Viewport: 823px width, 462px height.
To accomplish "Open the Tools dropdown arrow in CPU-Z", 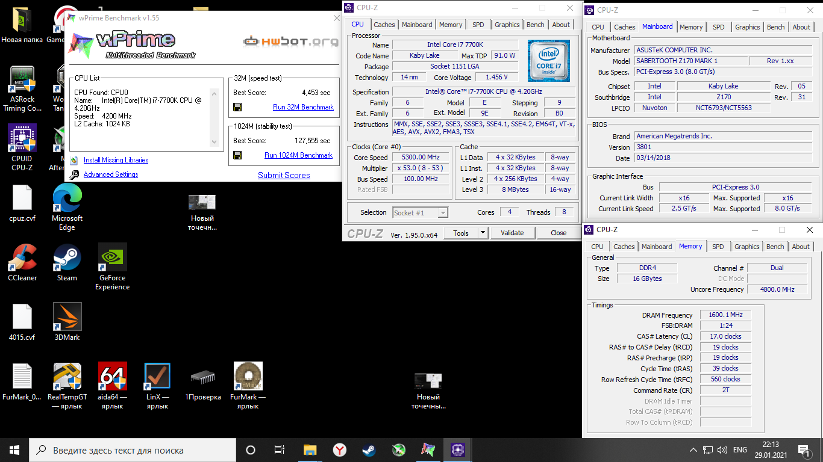I will pos(483,233).
